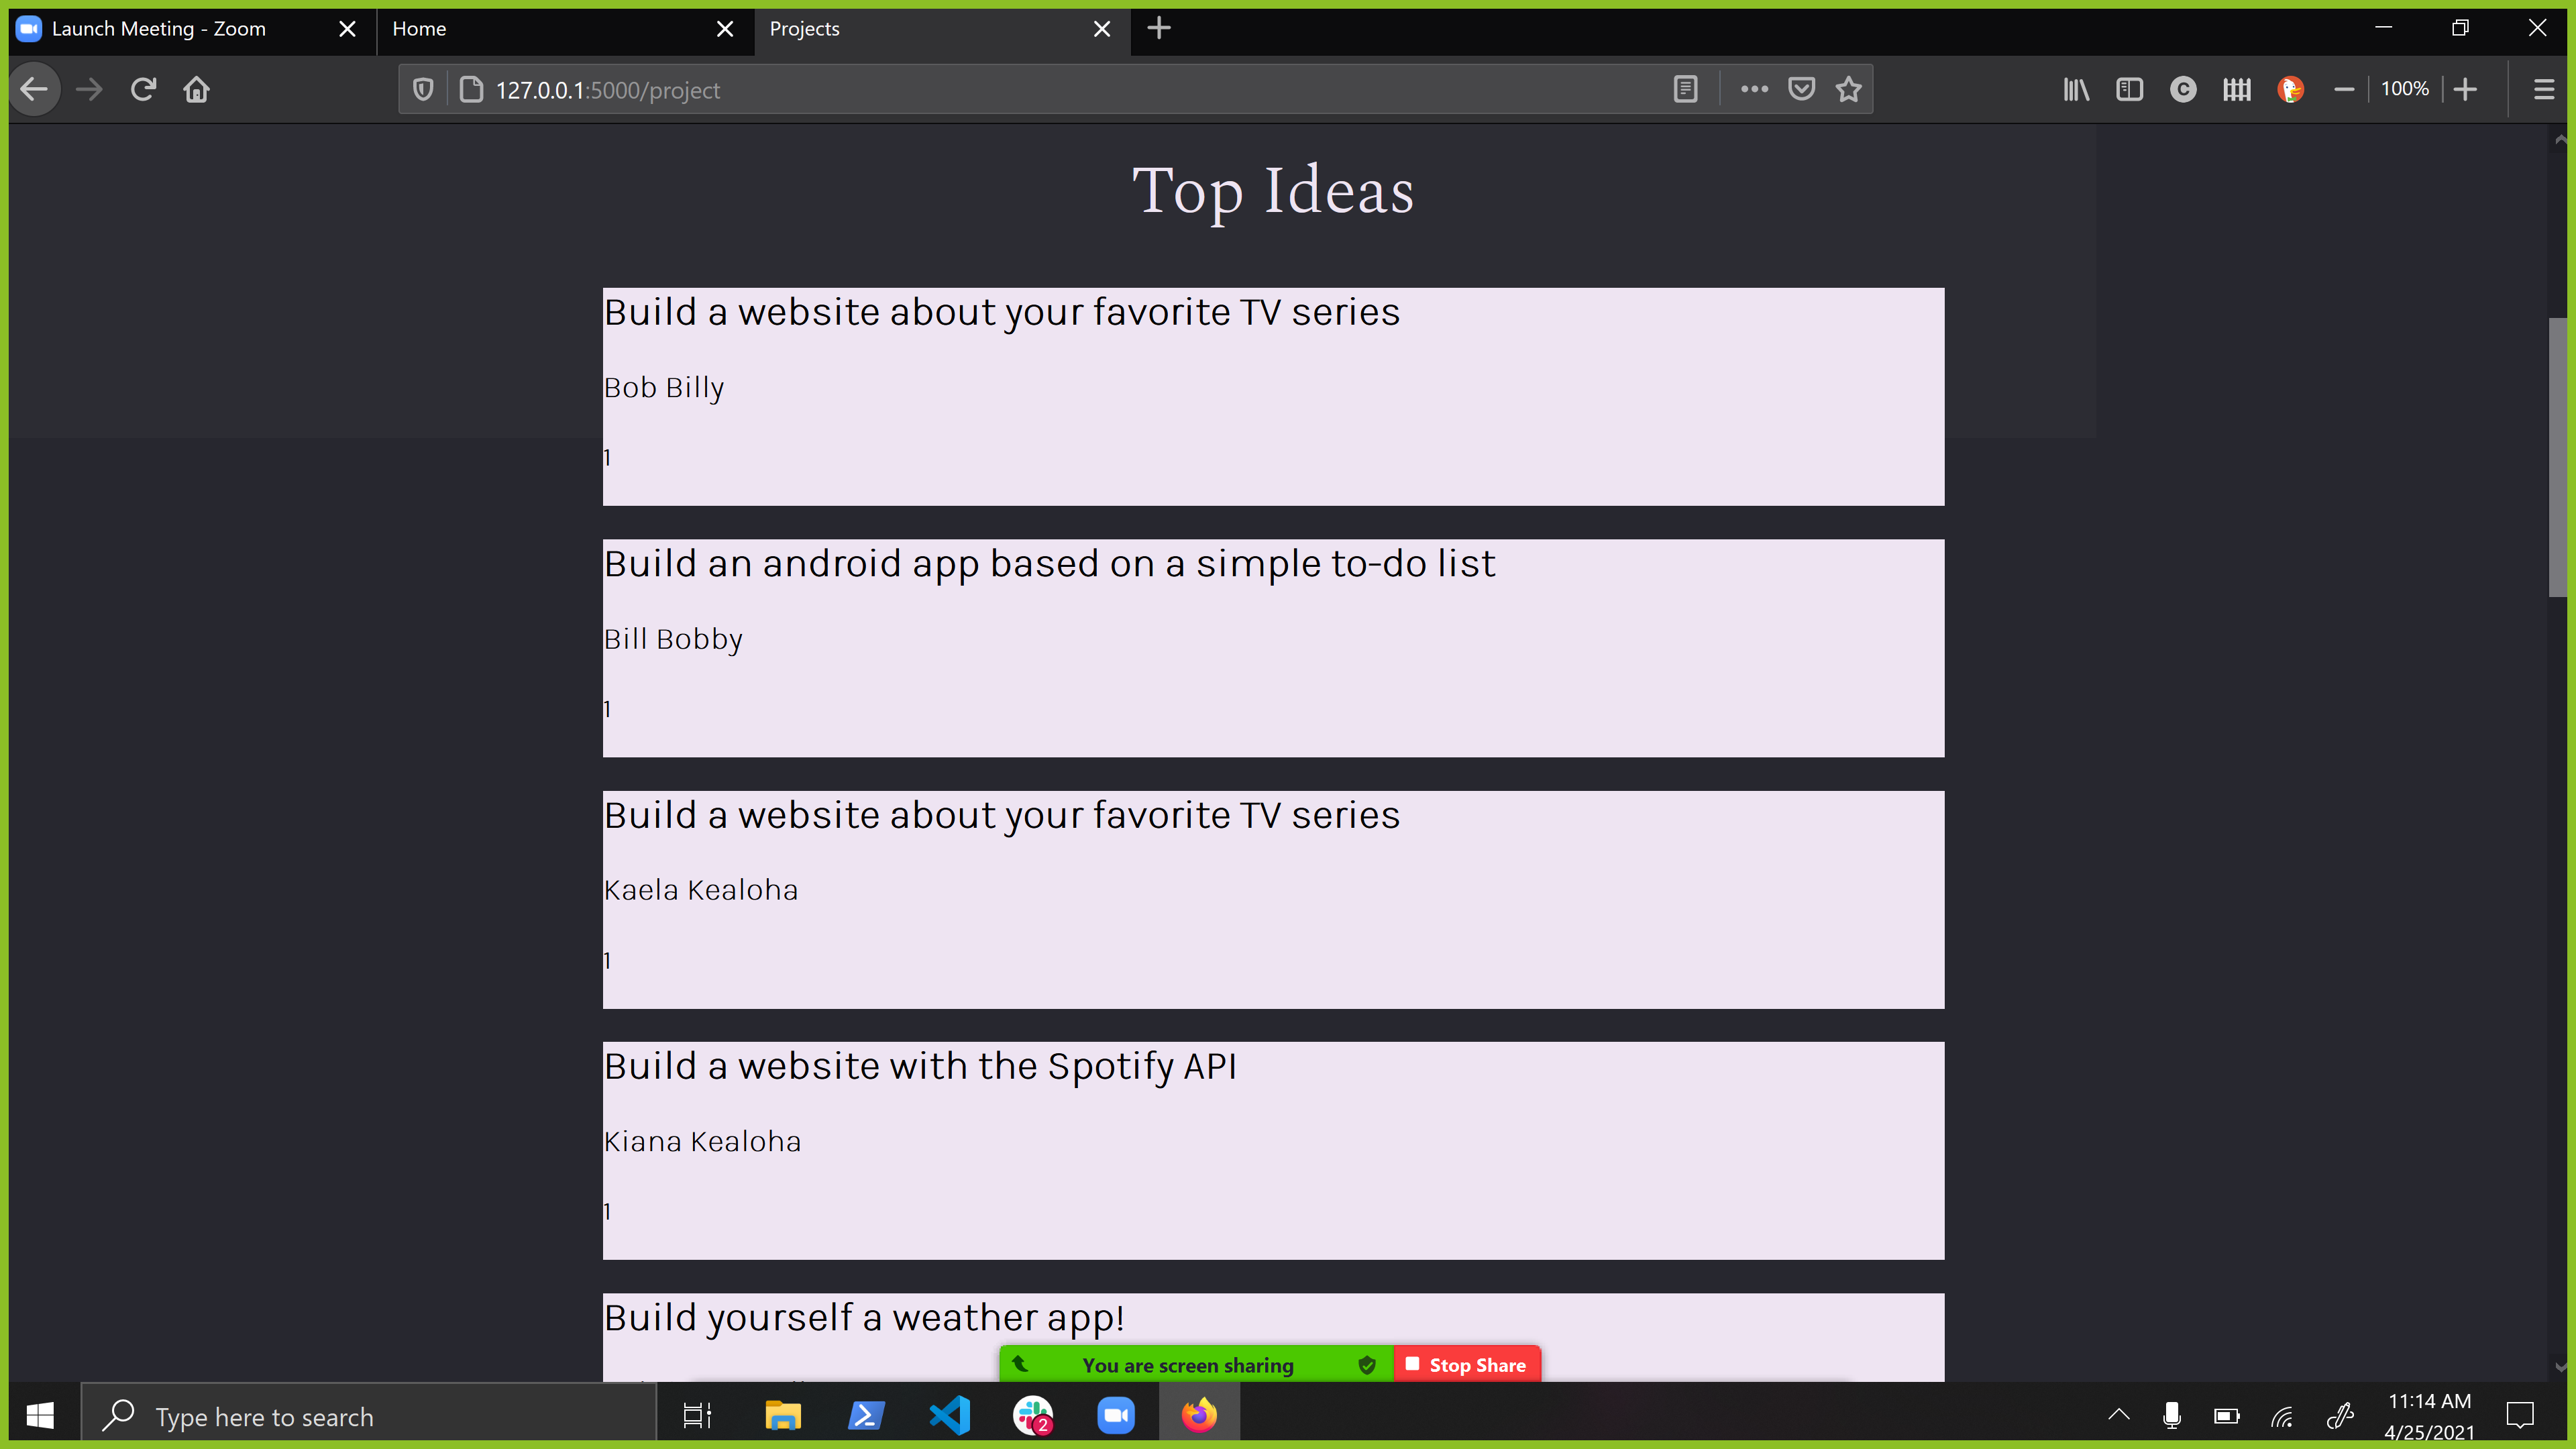
Task: Show hidden system tray icons
Action: [x=2118, y=1416]
